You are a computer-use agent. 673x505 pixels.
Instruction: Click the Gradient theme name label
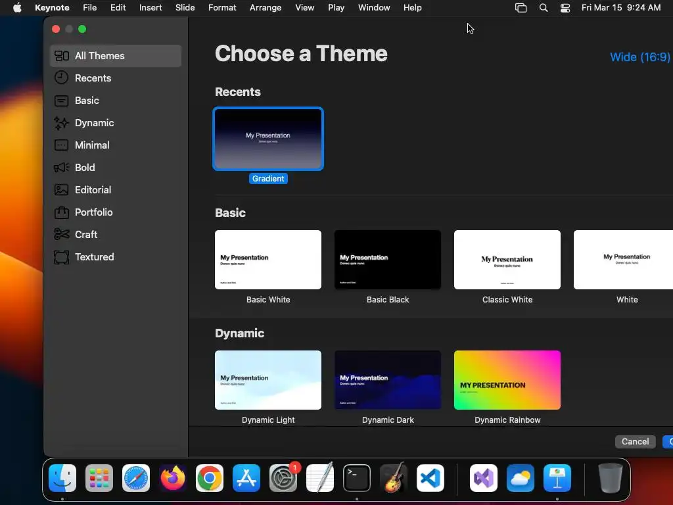pos(268,179)
